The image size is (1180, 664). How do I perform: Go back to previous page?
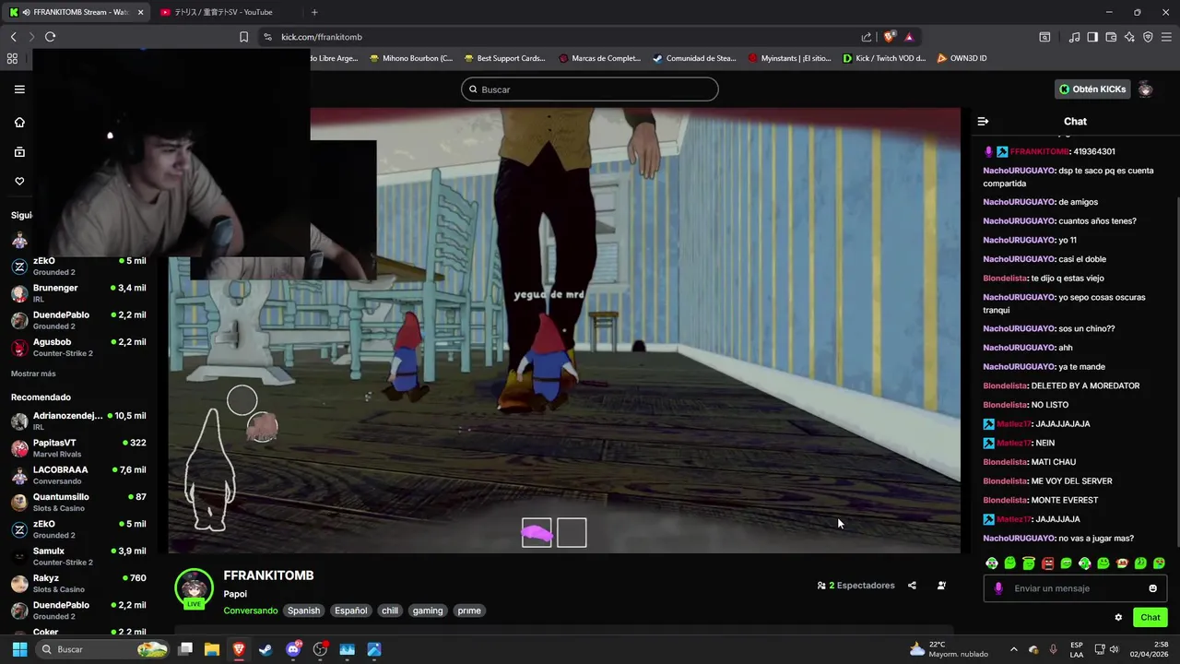13,37
